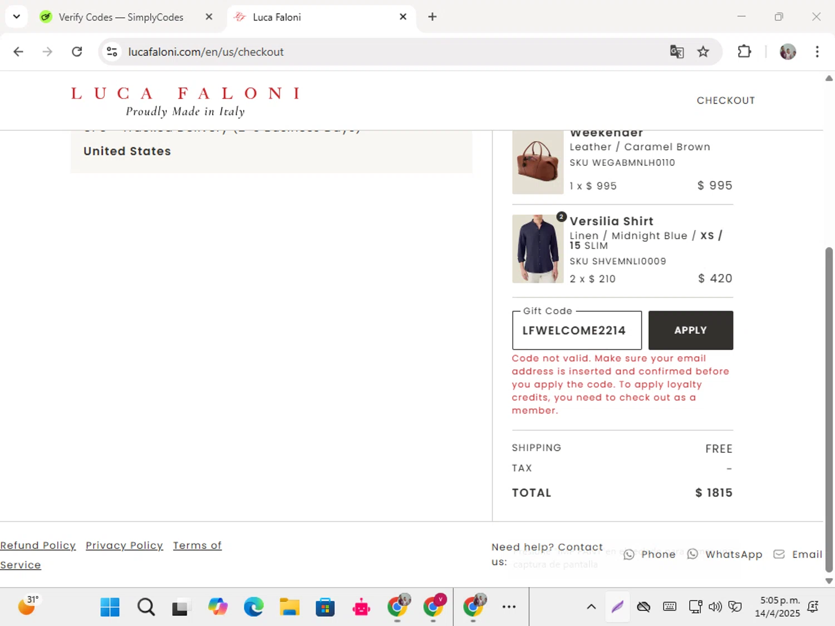The image size is (835, 626).
Task: Open Task View on taskbar
Action: coord(181,607)
